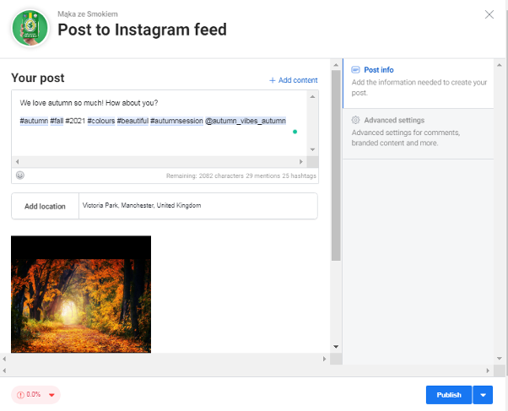Click caption box scroll up arrow
The image size is (508, 411).
pos(312,96)
